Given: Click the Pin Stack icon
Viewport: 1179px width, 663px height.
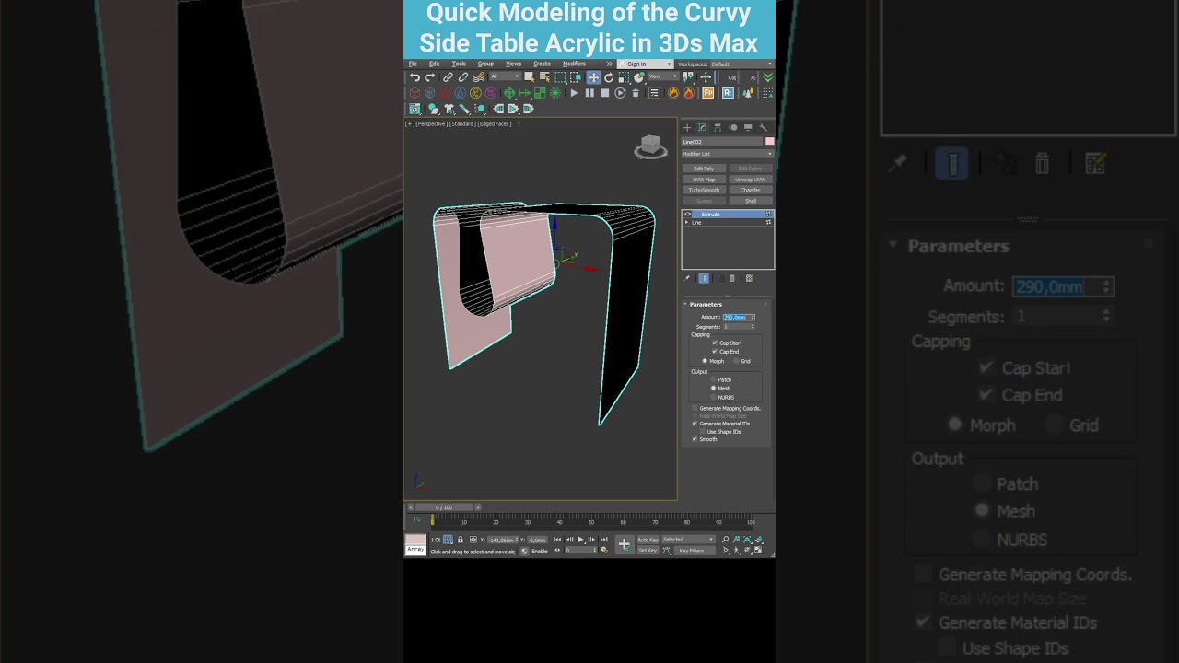Looking at the screenshot, I should click(687, 278).
